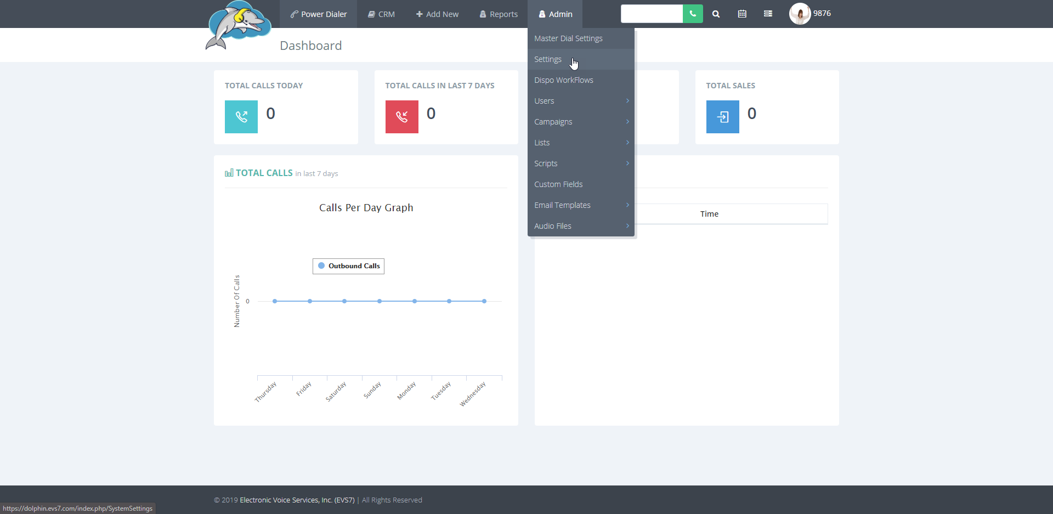
Task: Click TOTAL SALES label
Action: click(731, 86)
